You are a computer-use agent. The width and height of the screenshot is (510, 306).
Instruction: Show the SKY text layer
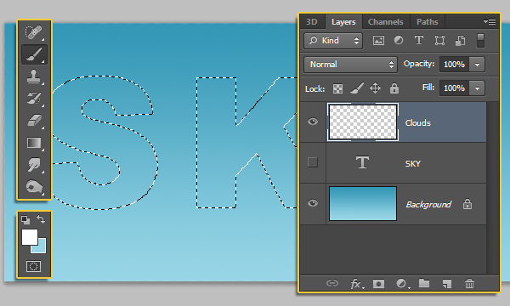[313, 162]
